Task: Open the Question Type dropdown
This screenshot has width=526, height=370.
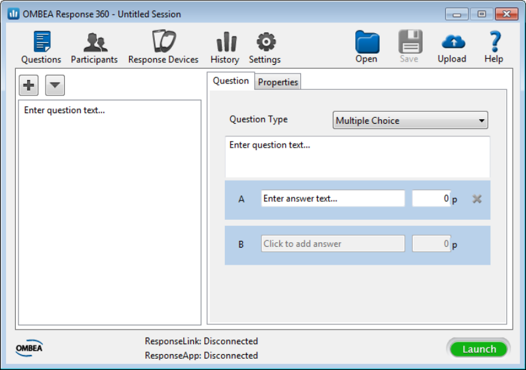Action: point(410,120)
